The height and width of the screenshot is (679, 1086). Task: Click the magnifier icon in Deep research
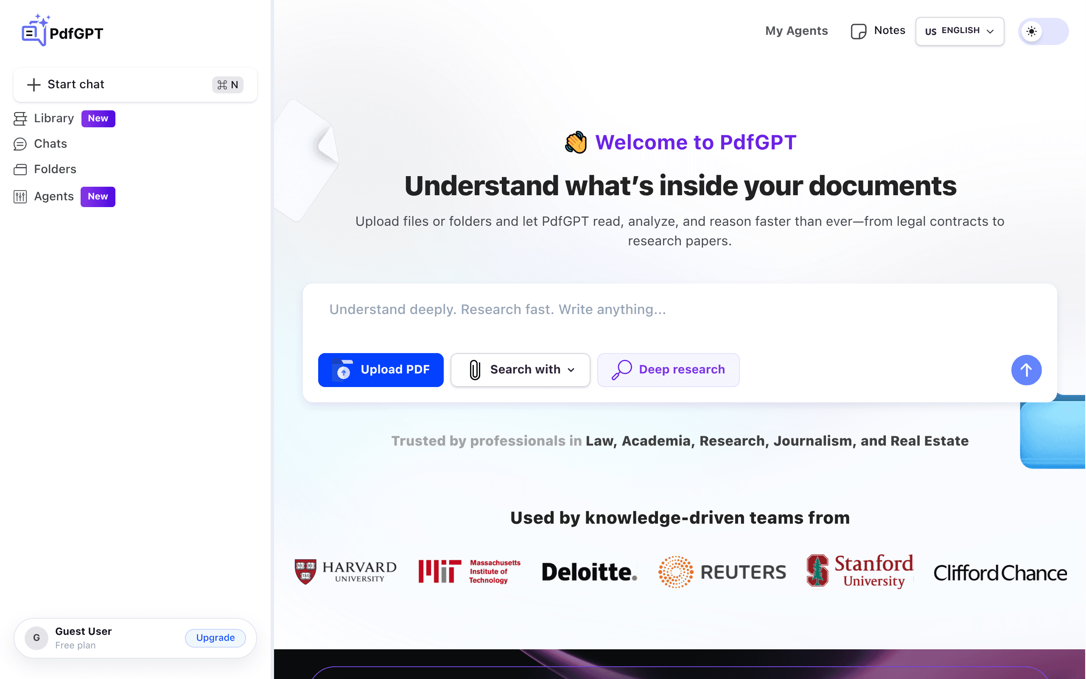[621, 370]
